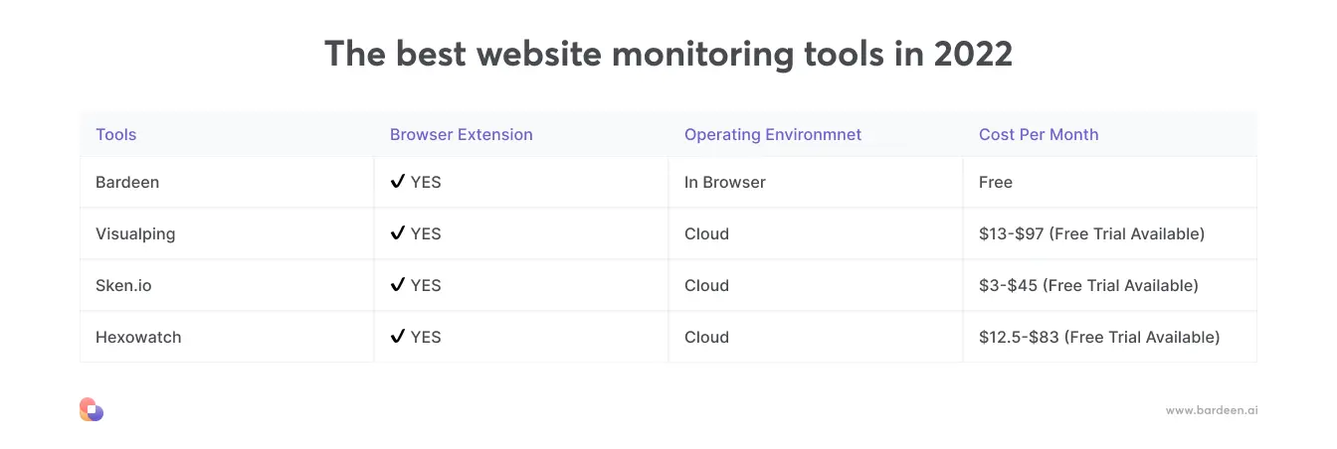Screen dimensions: 1337x449
Task: Click the checkmark in the Sken.io row
Action: pyautogui.click(x=398, y=285)
